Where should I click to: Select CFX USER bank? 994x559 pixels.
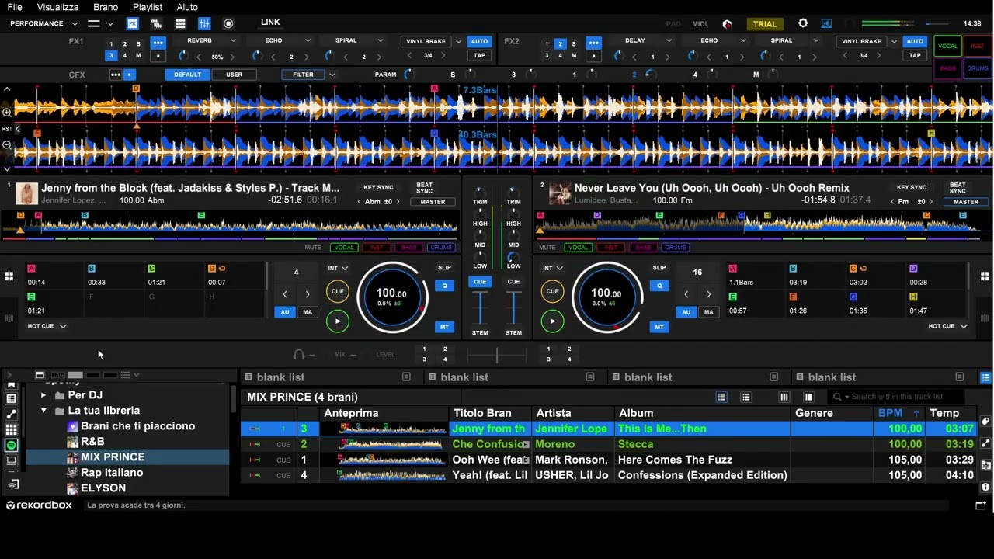coord(234,75)
